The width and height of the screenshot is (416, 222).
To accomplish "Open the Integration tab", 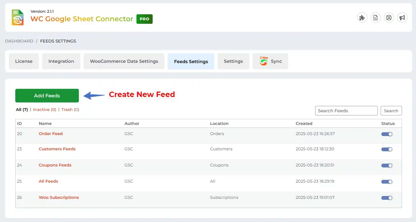I will 61,61.
